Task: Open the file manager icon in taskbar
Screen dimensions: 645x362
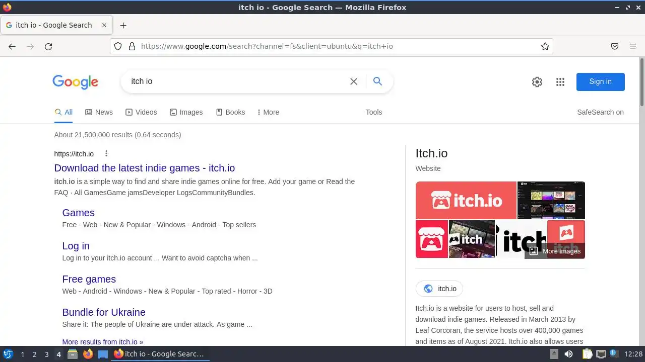Action: tap(73, 354)
